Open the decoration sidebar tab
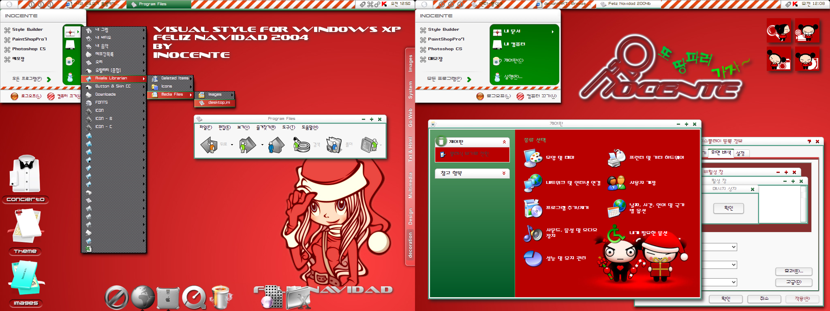Viewport: 830px width, 311px height. pyautogui.click(x=410, y=245)
